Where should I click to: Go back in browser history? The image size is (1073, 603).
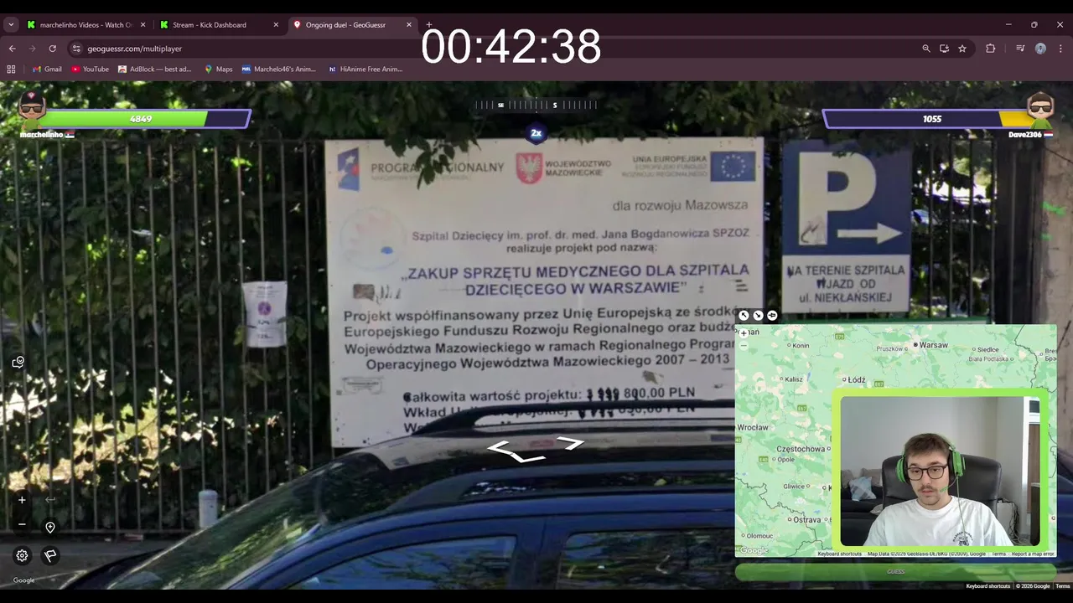tap(12, 49)
